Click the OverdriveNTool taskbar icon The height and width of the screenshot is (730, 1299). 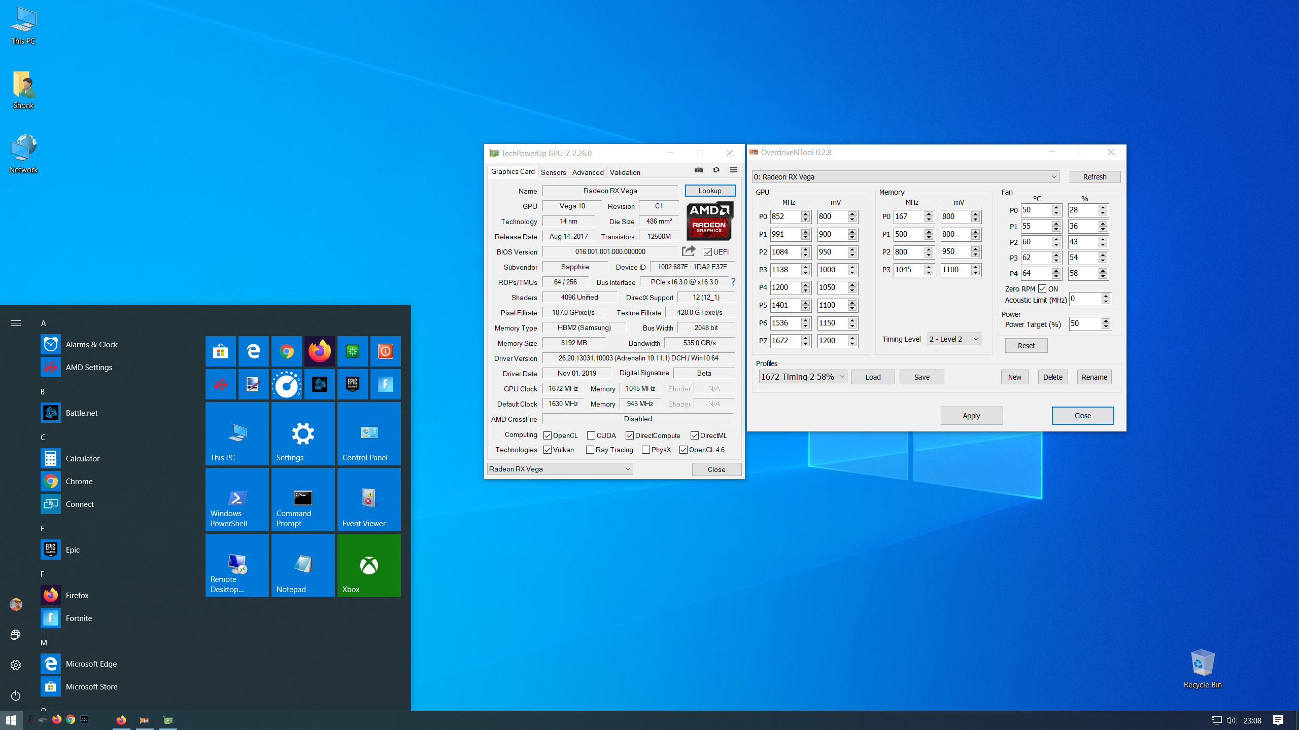(145, 720)
